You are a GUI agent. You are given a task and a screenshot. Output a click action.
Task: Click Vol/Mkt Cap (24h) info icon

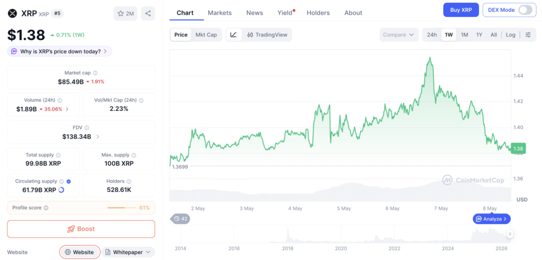(x=141, y=100)
